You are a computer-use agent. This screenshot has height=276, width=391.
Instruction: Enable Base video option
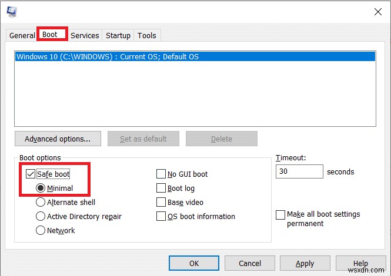click(x=161, y=203)
